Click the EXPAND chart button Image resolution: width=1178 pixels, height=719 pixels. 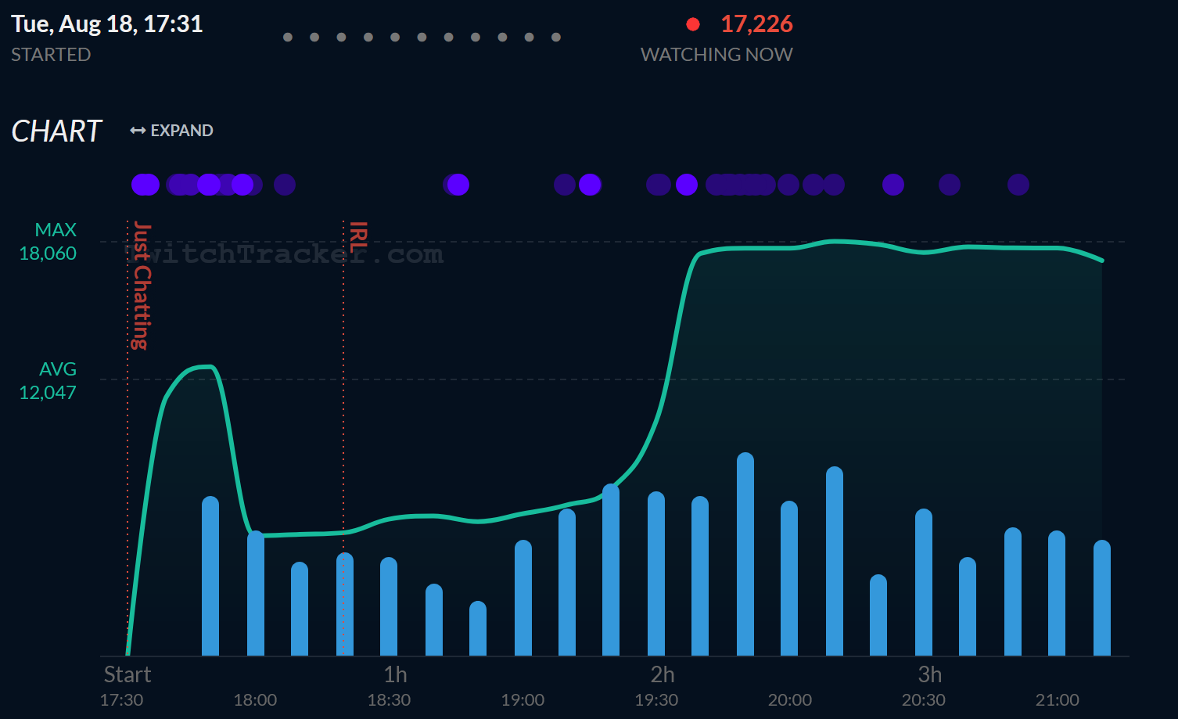coord(171,131)
